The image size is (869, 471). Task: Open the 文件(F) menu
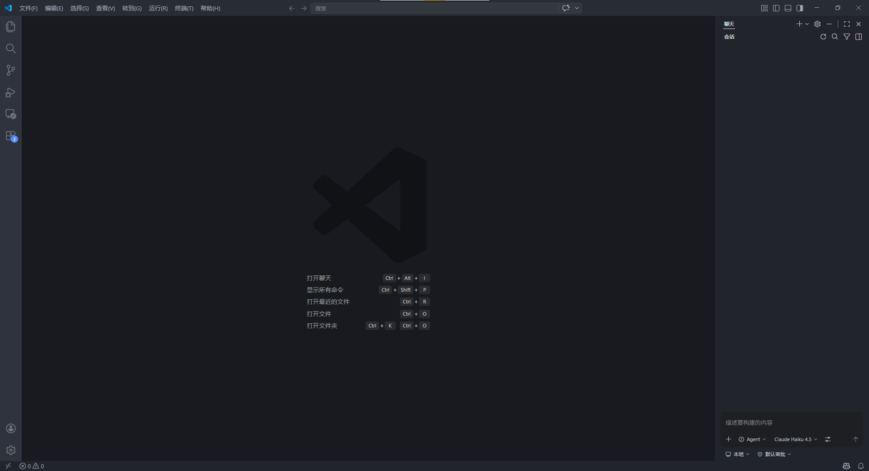(28, 8)
